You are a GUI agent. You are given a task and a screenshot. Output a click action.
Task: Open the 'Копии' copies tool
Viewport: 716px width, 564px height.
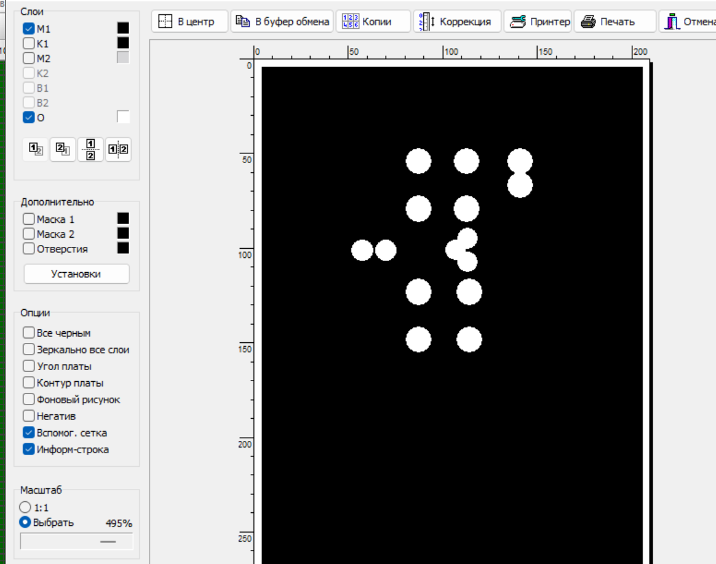373,22
